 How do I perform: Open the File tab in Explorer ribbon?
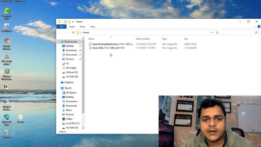coord(61,27)
